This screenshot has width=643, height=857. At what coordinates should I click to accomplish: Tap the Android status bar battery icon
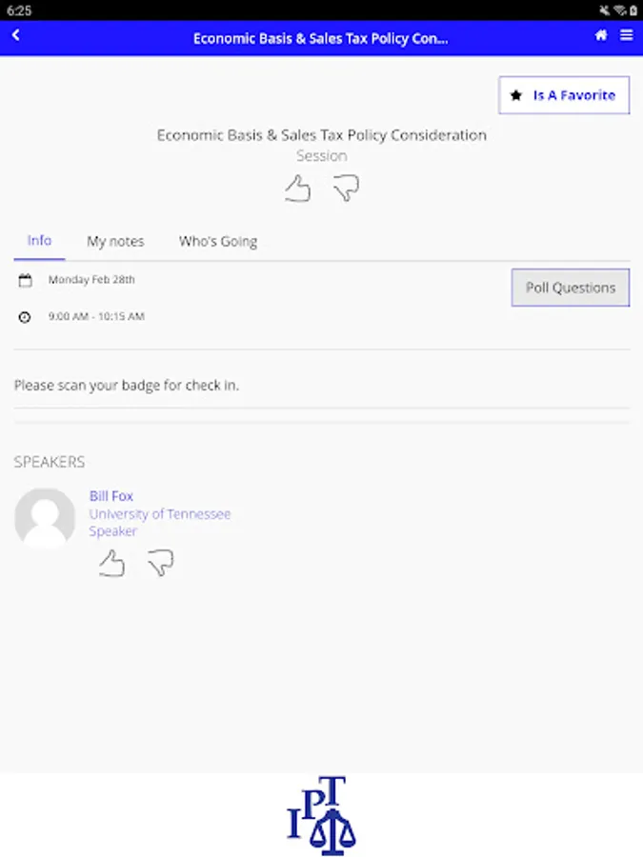633,10
